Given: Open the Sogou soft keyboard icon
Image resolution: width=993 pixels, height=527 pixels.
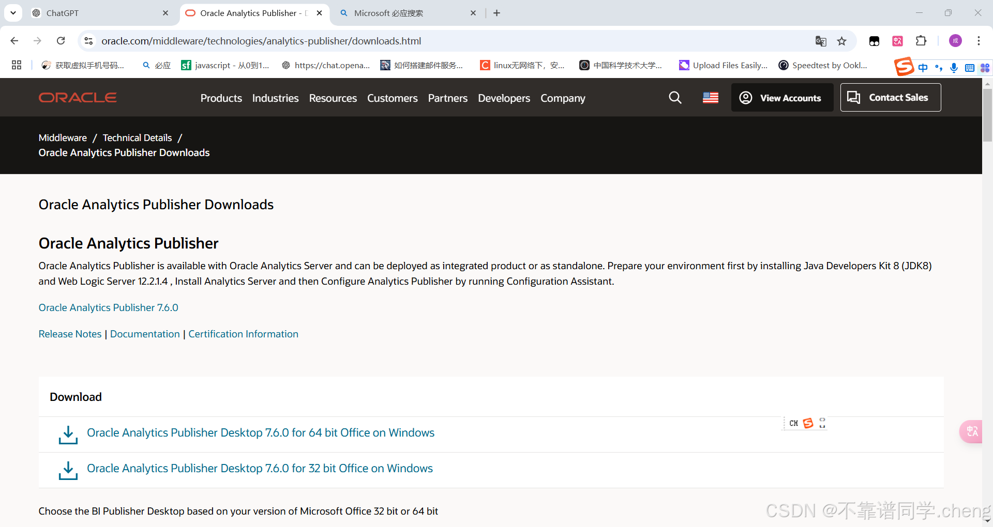Looking at the screenshot, I should 970,68.
